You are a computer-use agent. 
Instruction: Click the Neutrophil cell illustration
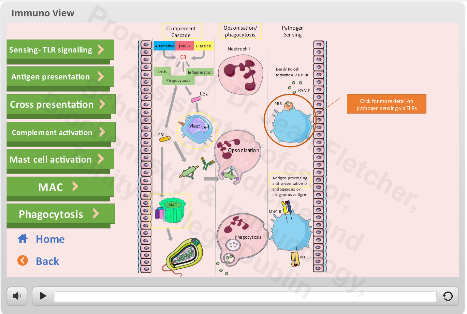point(240,74)
